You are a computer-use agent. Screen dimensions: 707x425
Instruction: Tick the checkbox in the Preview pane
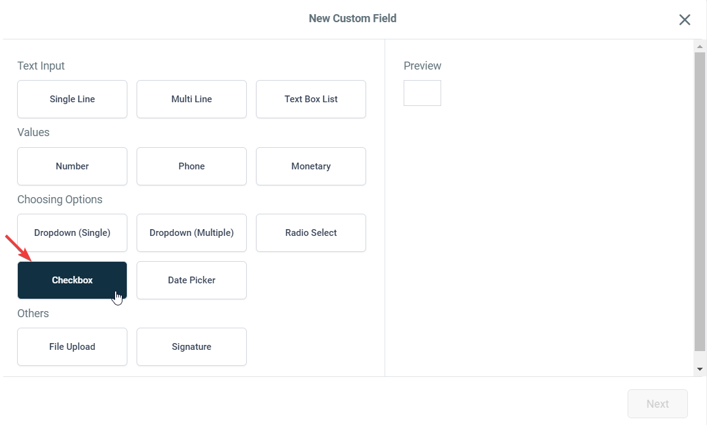[422, 93]
